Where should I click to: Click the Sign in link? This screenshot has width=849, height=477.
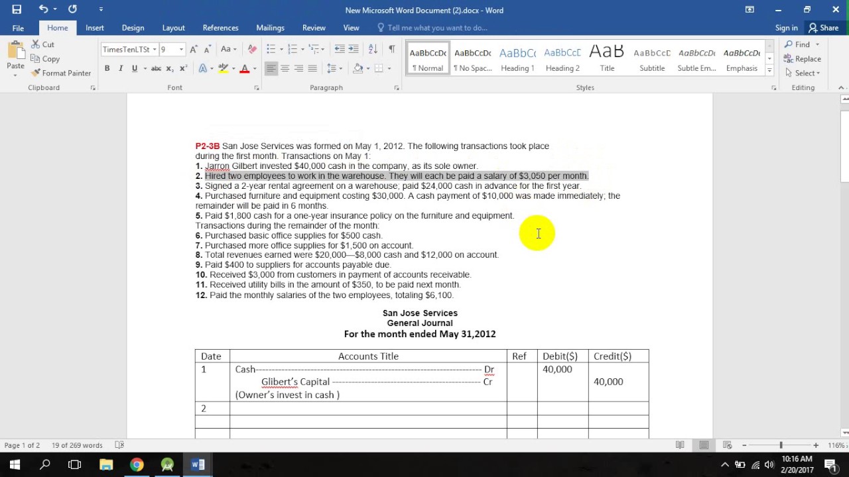click(x=786, y=28)
